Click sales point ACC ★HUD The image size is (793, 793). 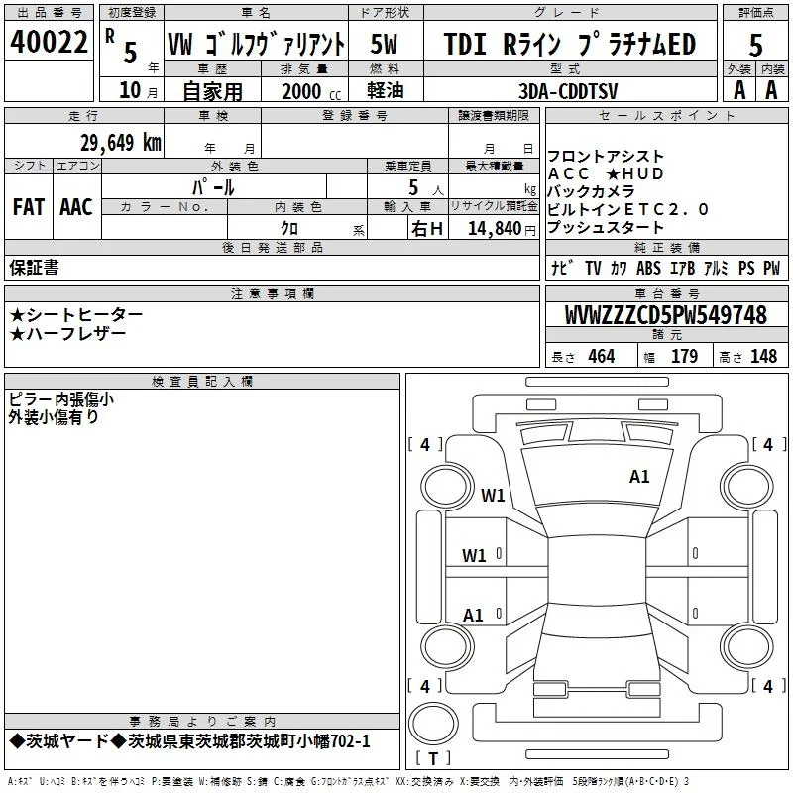606,173
